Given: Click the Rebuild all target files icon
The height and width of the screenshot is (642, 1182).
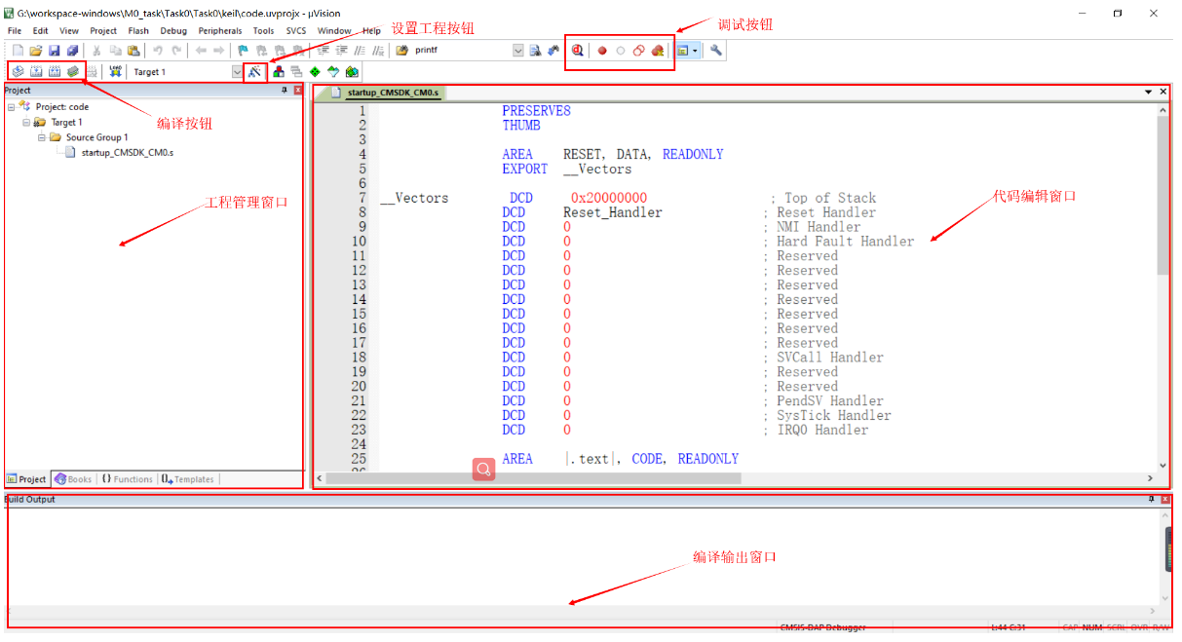Looking at the screenshot, I should tap(55, 71).
